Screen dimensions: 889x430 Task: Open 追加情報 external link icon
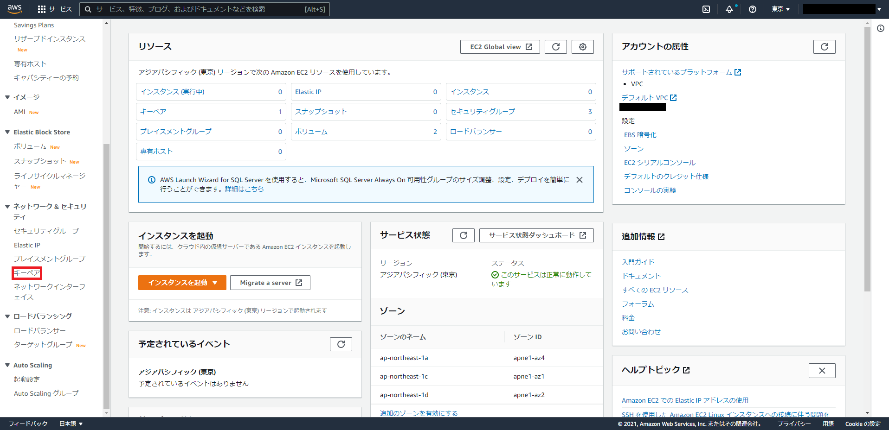pos(662,237)
